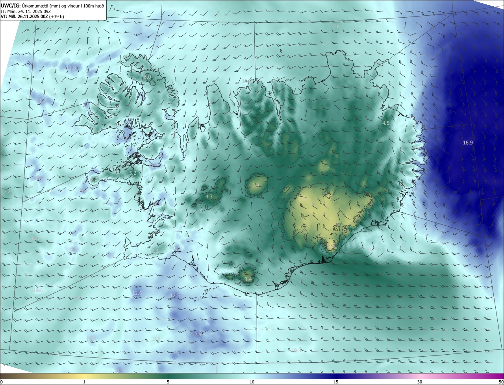504x385 pixels.
Task: Click the colorbar tick label 50
Action: [x=501, y=382]
